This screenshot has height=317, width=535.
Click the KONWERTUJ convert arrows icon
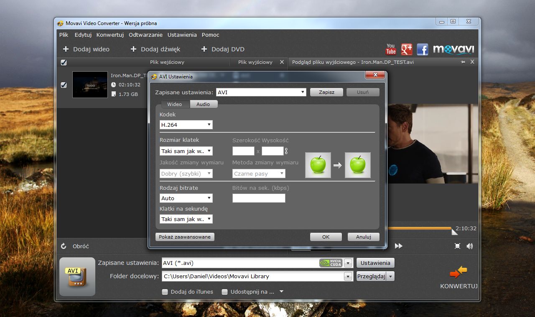coord(459,272)
